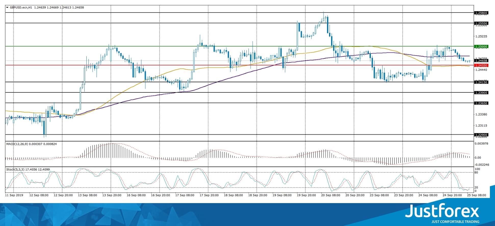This screenshot has height=226, width=495.
Task: Click the 13 Sep 08:00 time label
Action: click(87, 195)
